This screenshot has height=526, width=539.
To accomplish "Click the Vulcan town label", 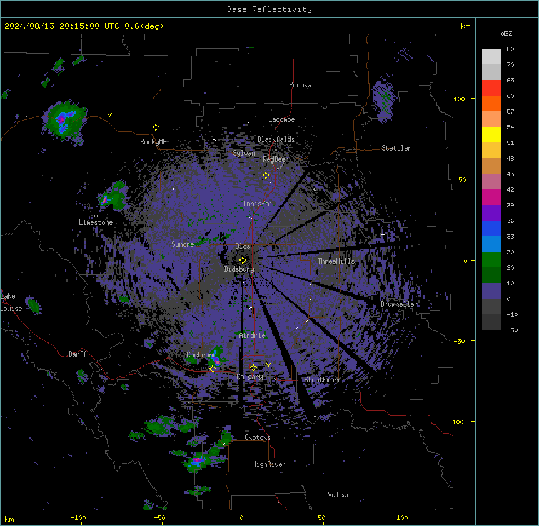I will pyautogui.click(x=339, y=495).
